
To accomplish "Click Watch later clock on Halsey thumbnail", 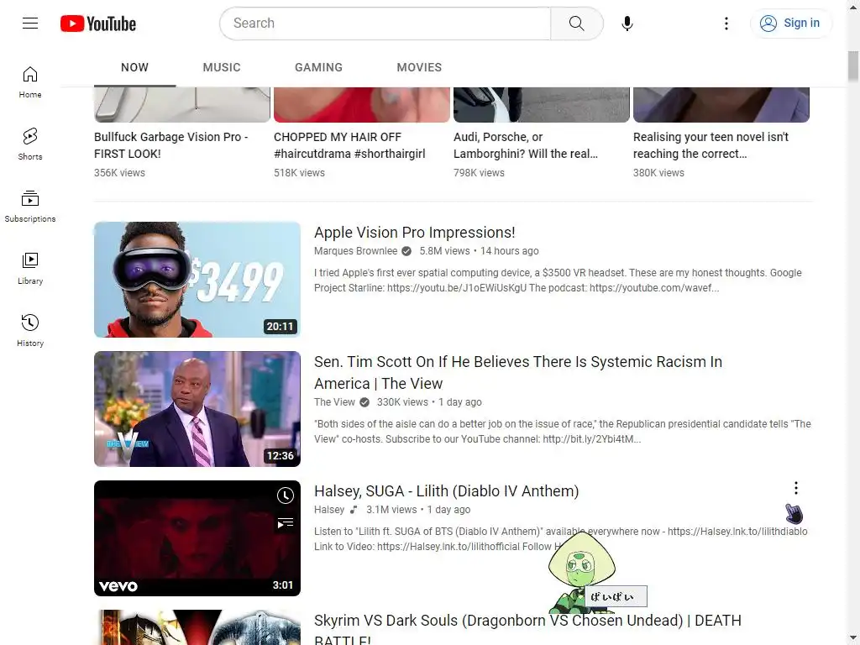I will [x=286, y=496].
